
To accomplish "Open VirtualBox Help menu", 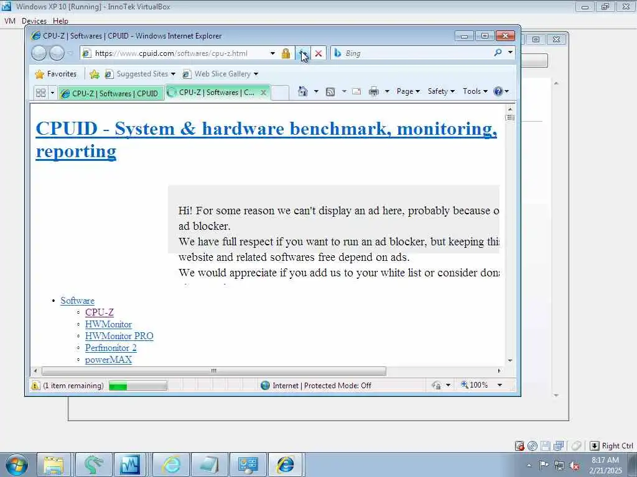I will click(x=60, y=20).
